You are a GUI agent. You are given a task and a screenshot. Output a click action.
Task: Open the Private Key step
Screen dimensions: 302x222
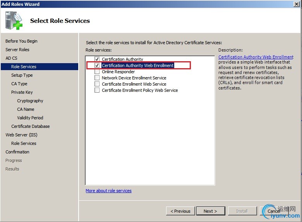click(22, 92)
